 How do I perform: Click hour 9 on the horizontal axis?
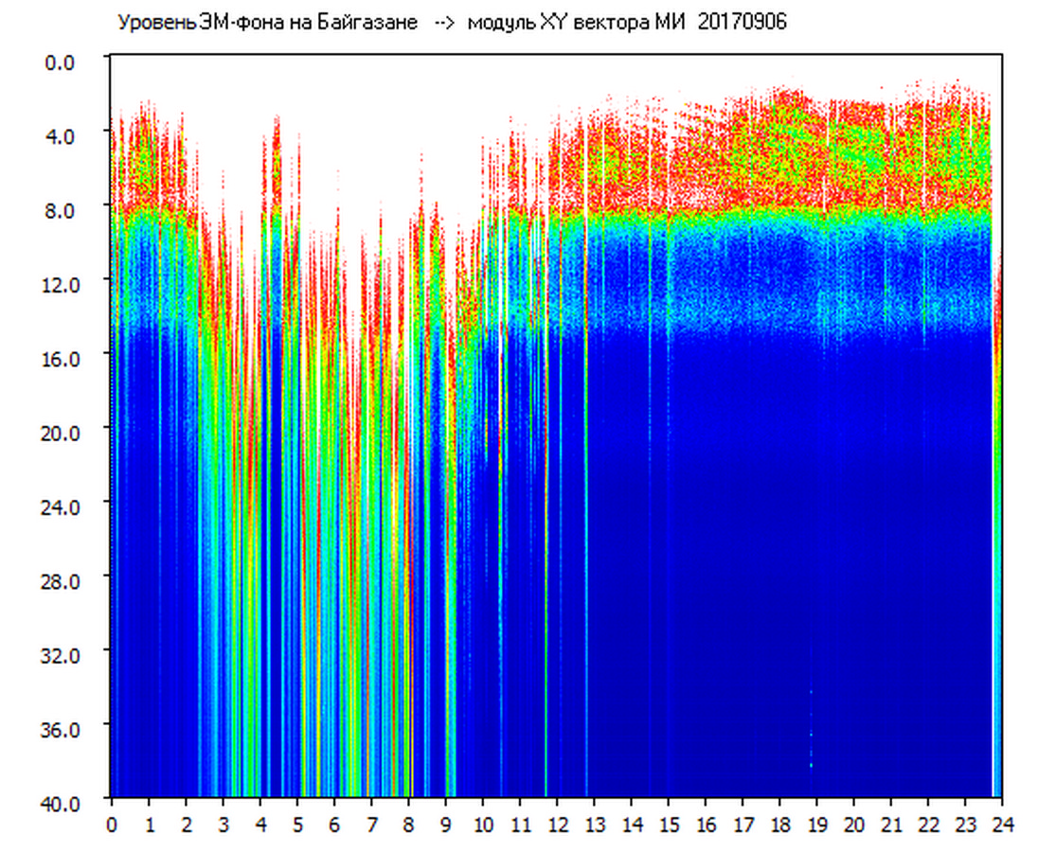446,824
